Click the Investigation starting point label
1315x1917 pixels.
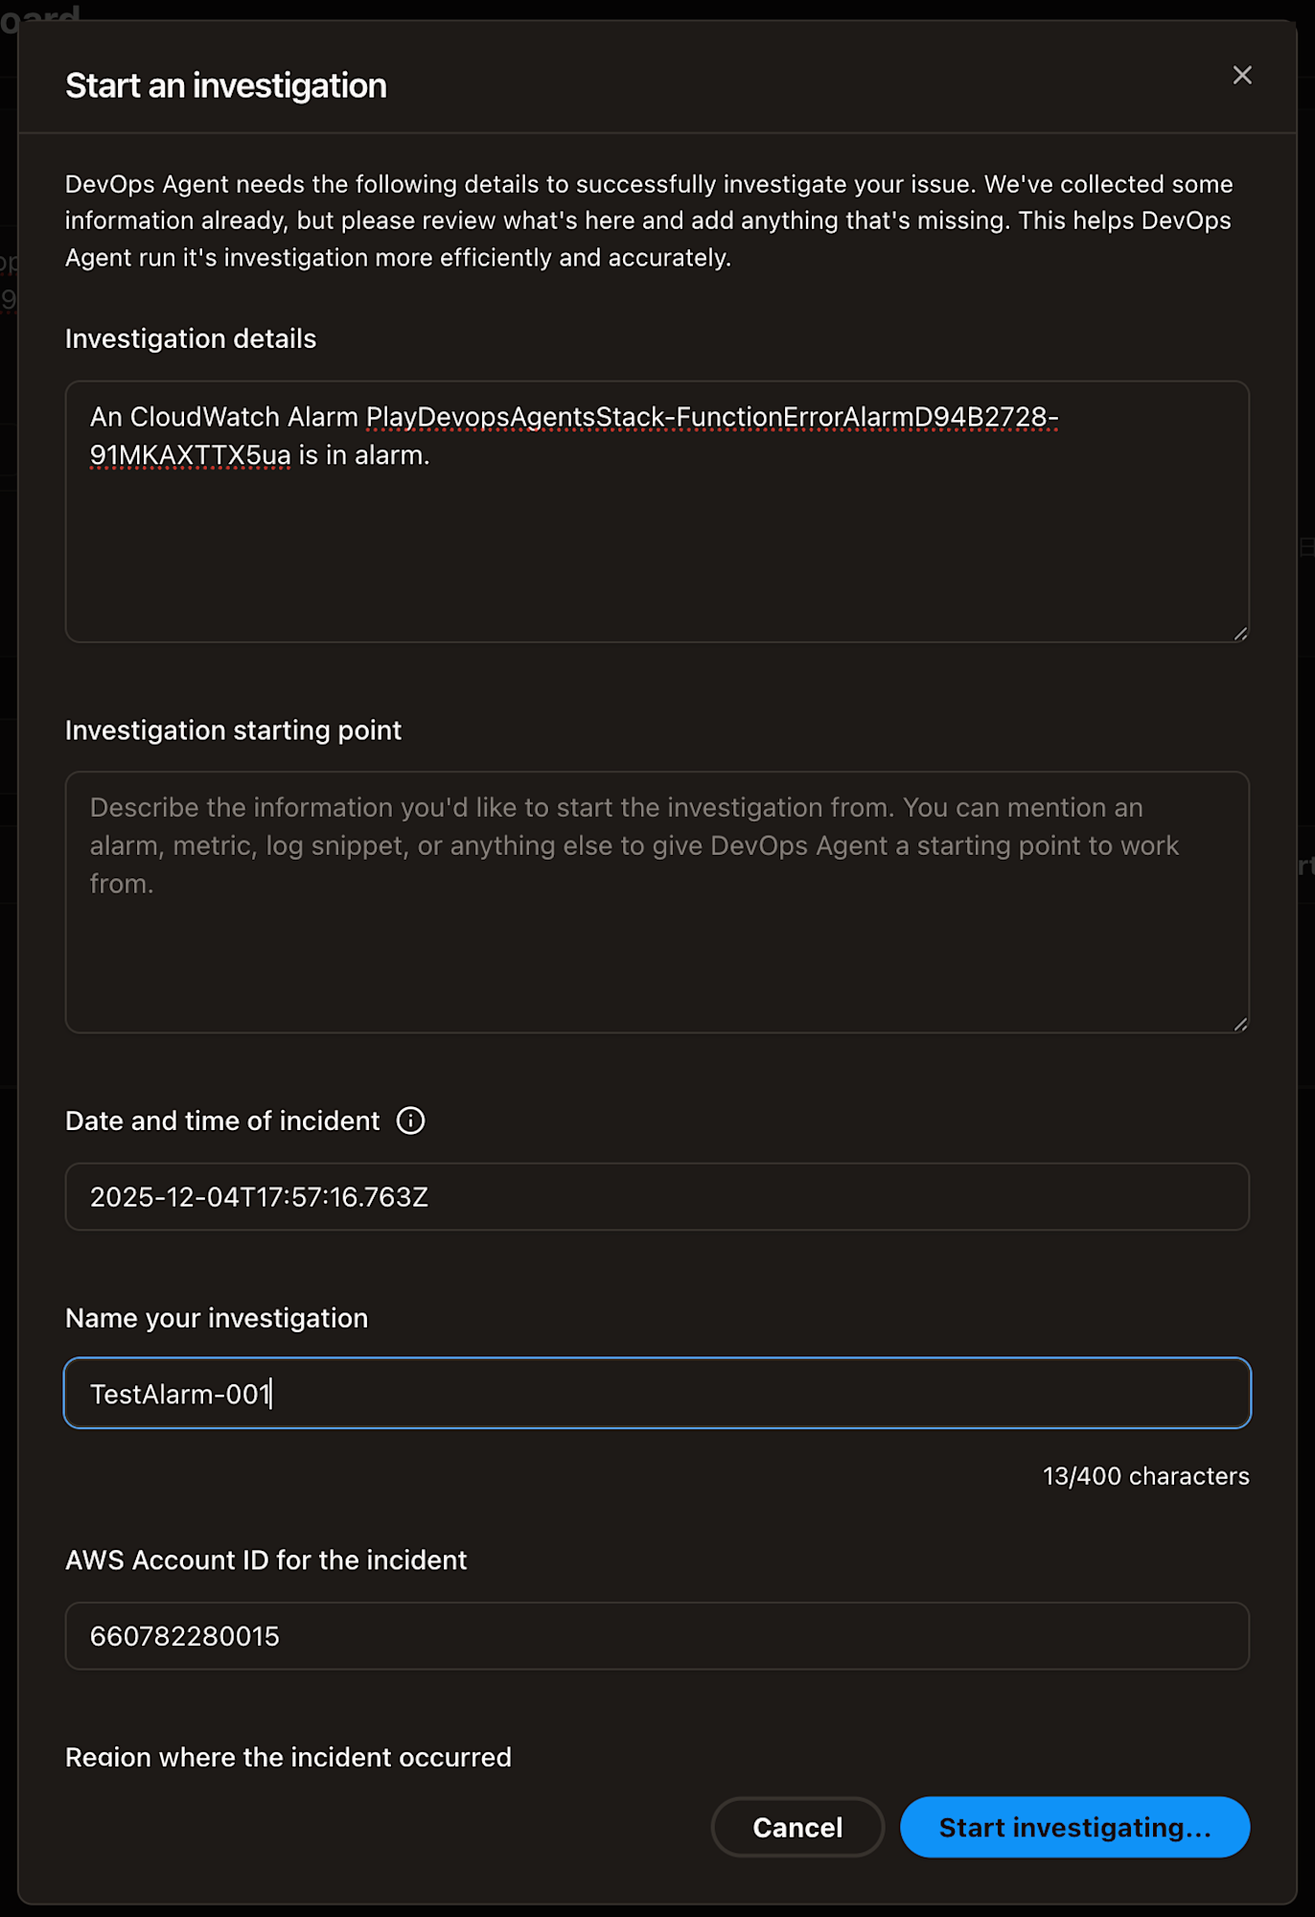click(233, 730)
